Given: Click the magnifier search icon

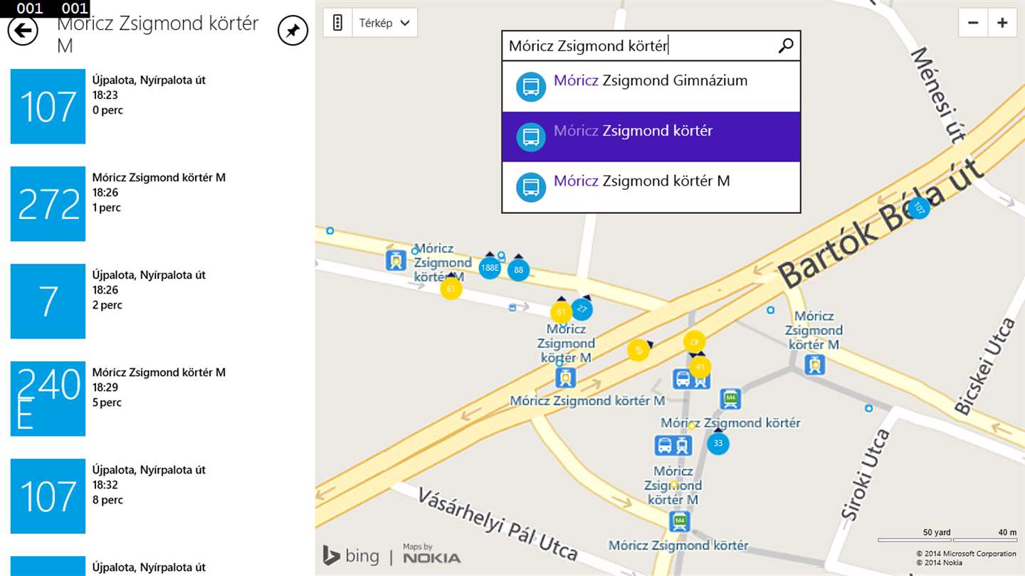Looking at the screenshot, I should 785,46.
